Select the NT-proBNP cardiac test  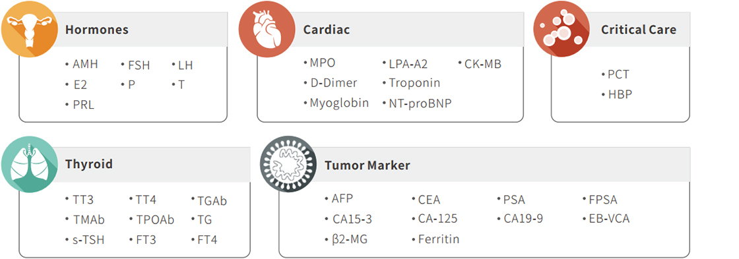point(420,103)
